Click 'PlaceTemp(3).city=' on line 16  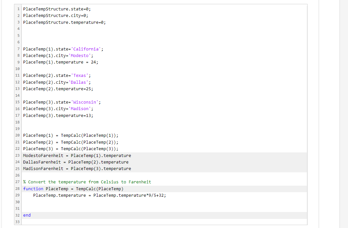pyautogui.click(x=46, y=109)
